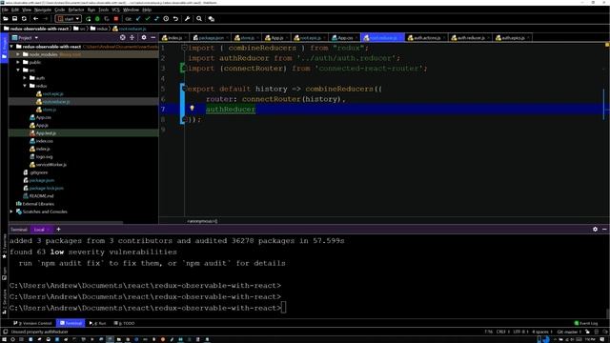The width and height of the screenshot is (610, 343).
Task: Open the Run tool window button
Action: click(97, 323)
